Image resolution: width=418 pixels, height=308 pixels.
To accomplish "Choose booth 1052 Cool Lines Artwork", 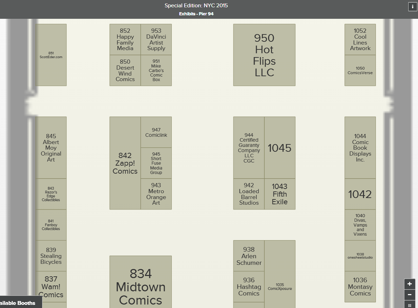I will 360,39.
